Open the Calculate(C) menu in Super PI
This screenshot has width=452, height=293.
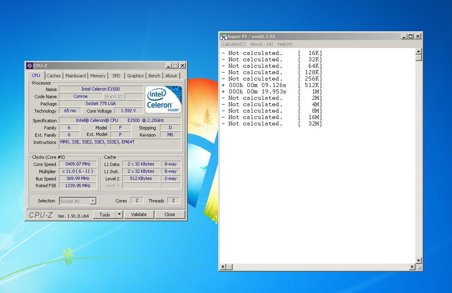point(234,44)
